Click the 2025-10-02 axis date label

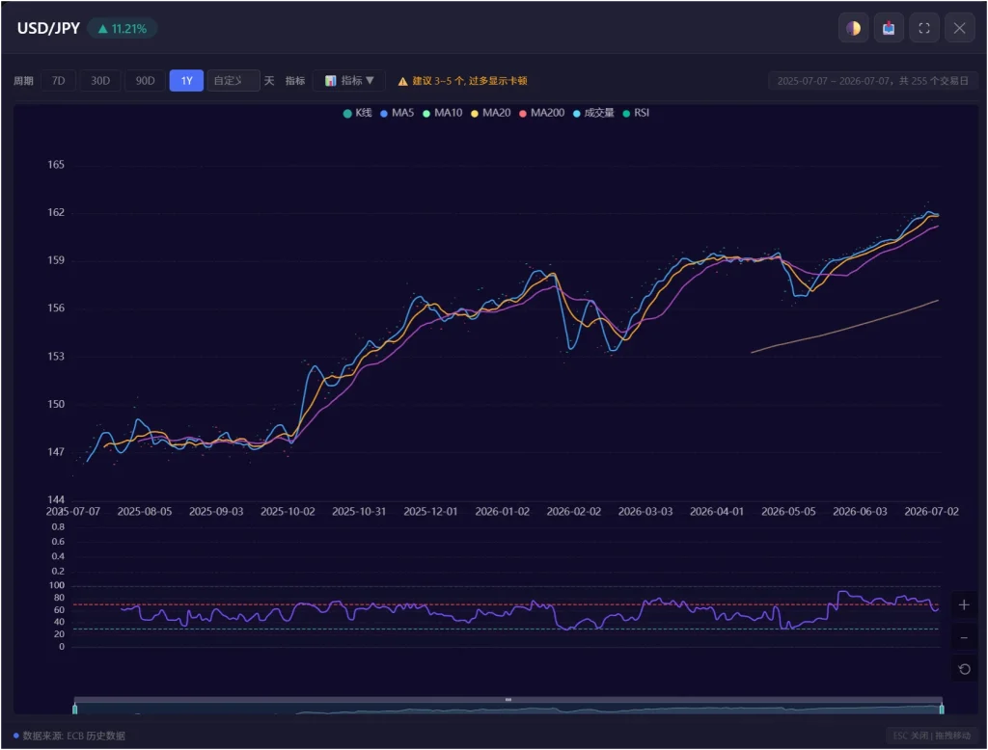point(288,511)
